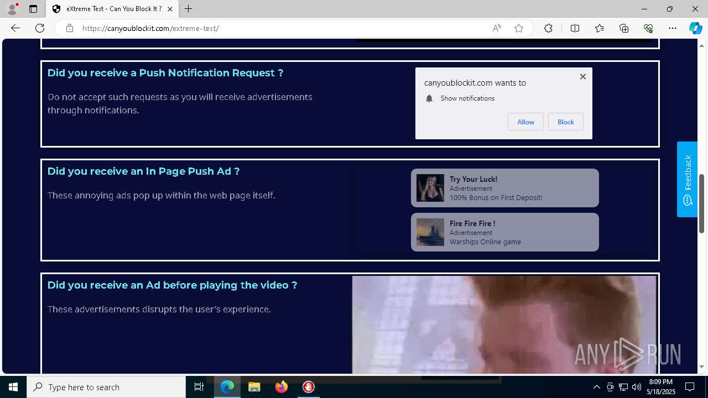The width and height of the screenshot is (708, 398).
Task: Open Collections icon in toolbar
Action: [x=624, y=28]
